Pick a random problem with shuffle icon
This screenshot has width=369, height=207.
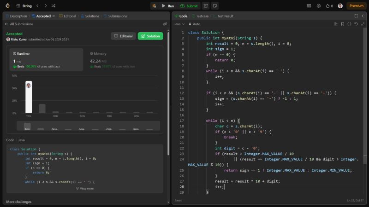point(54,6)
